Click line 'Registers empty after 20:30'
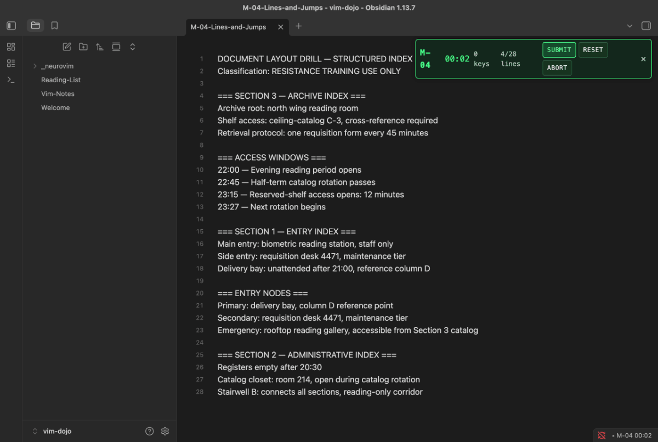The height and width of the screenshot is (442, 658). 270,367
